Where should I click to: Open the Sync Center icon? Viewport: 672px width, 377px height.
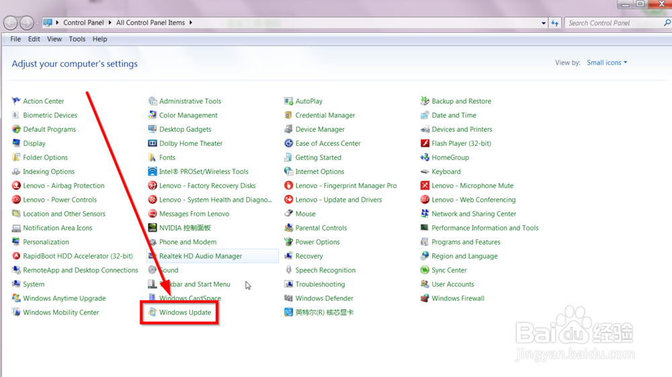(425, 270)
